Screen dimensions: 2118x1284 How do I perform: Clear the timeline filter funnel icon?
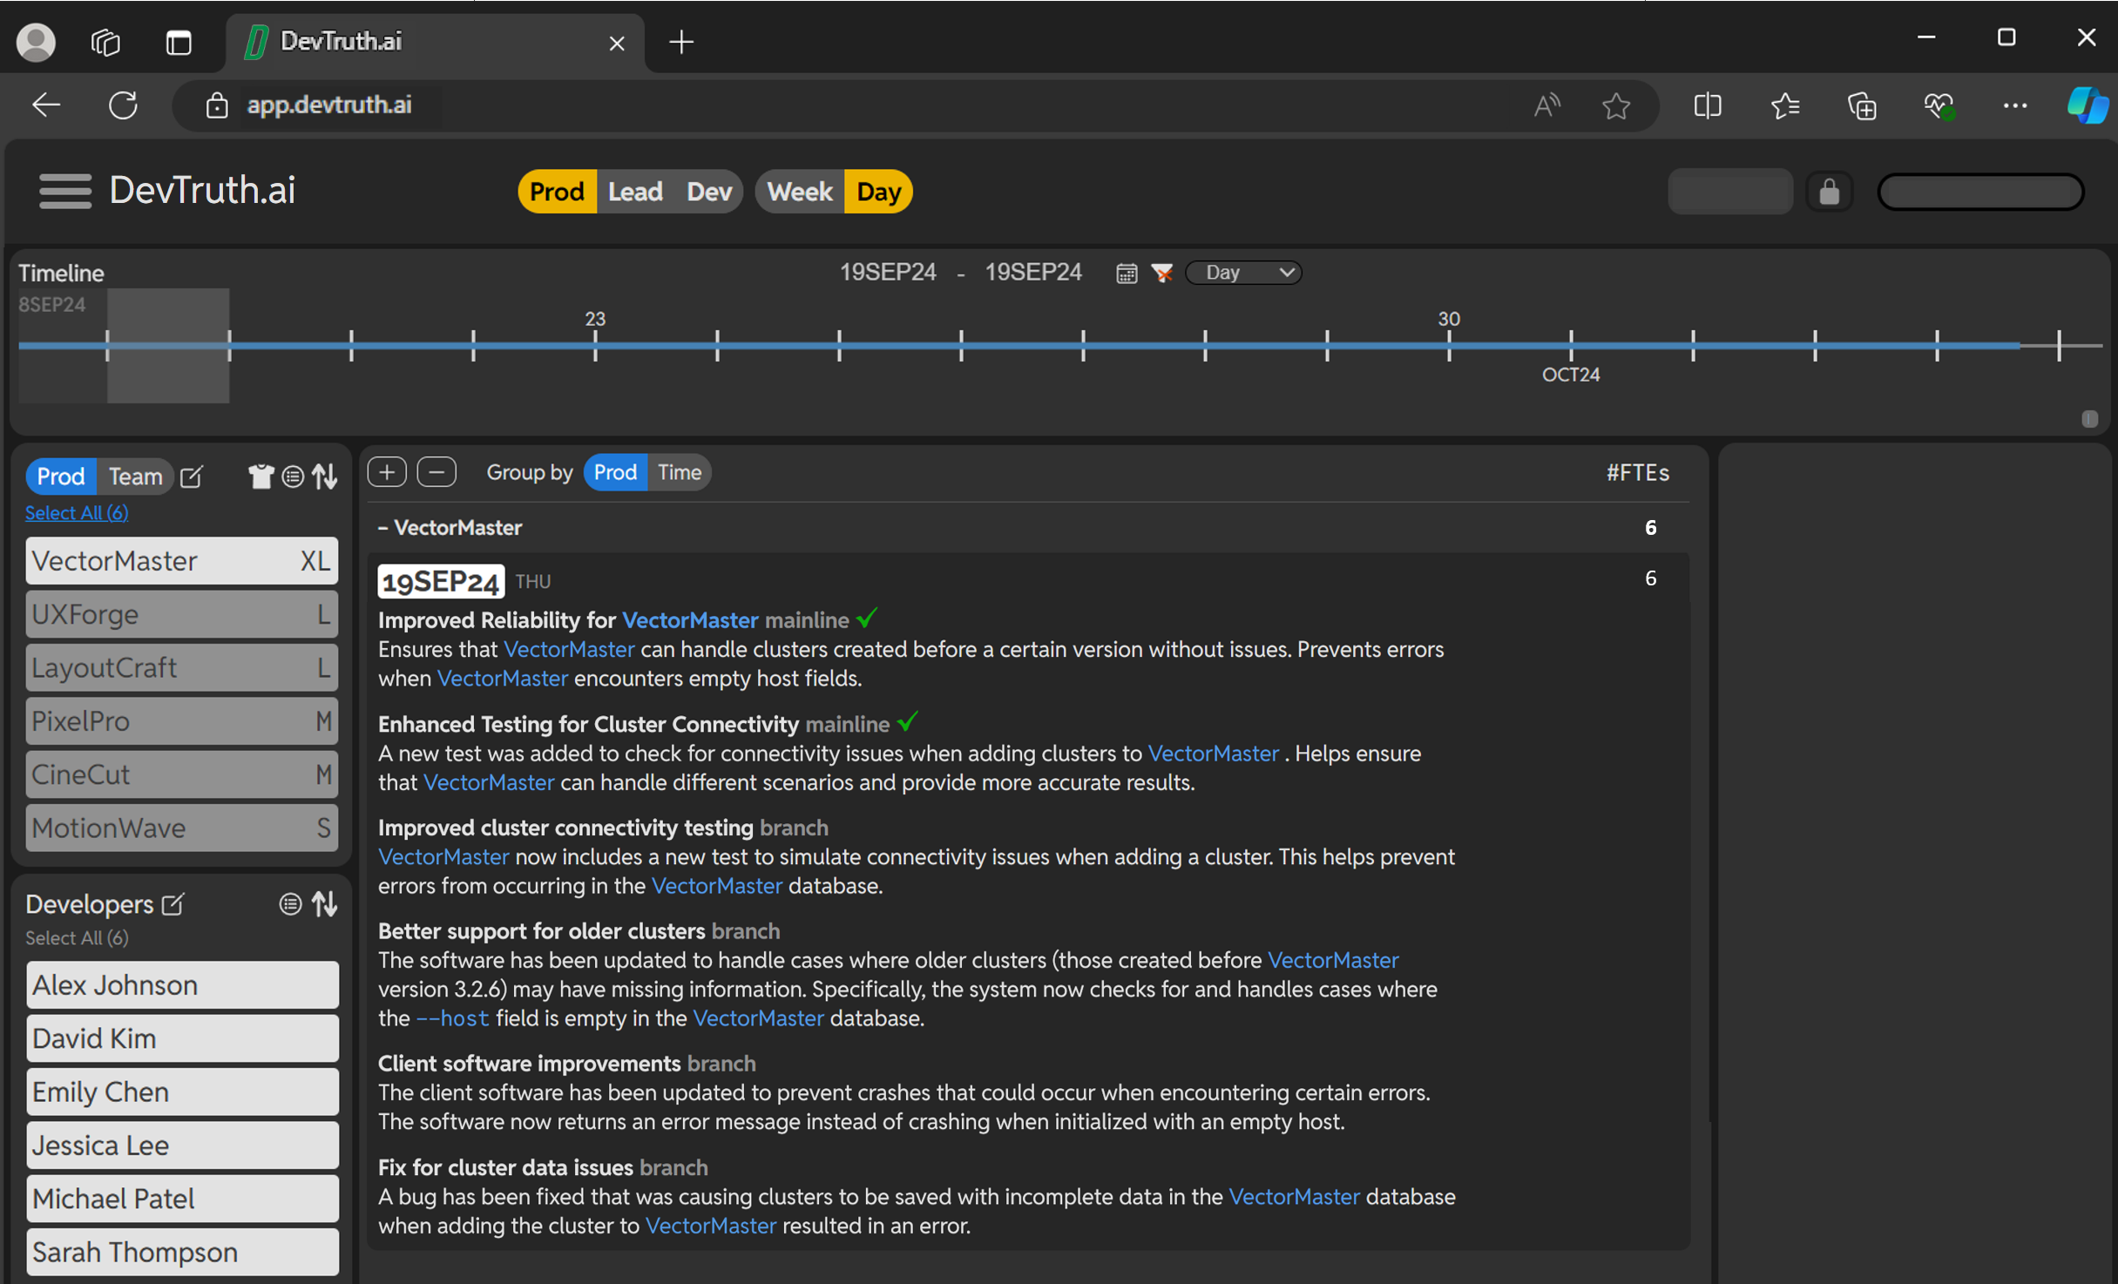click(x=1161, y=274)
